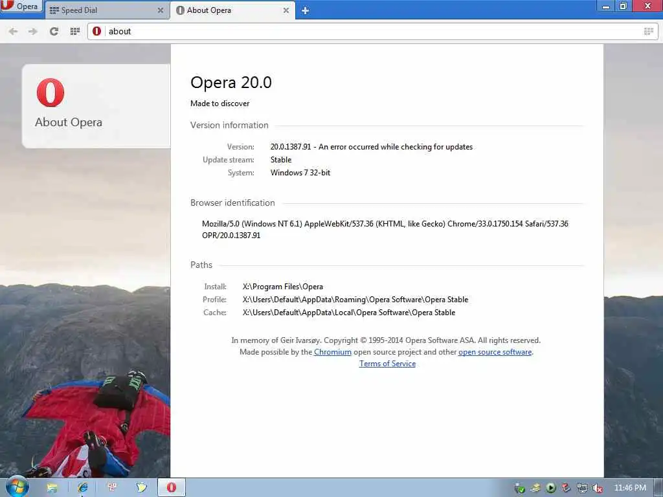Image resolution: width=663 pixels, height=497 pixels.
Task: Click the red tray icon beside network
Action: pyautogui.click(x=566, y=488)
